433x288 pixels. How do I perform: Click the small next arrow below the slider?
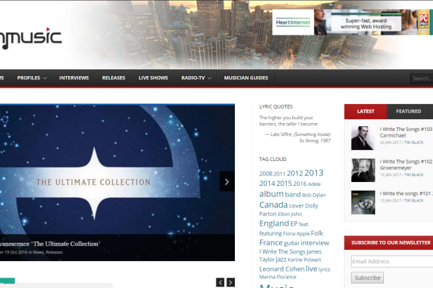click(230, 282)
